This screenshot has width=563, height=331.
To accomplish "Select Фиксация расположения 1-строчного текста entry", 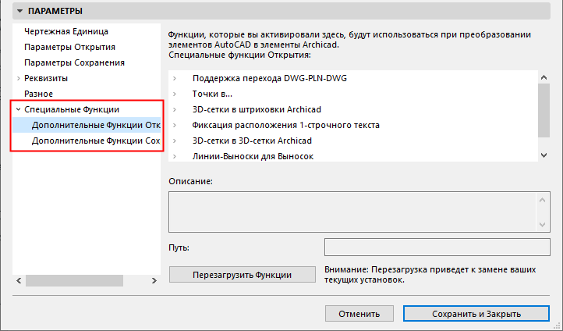I will coord(285,125).
